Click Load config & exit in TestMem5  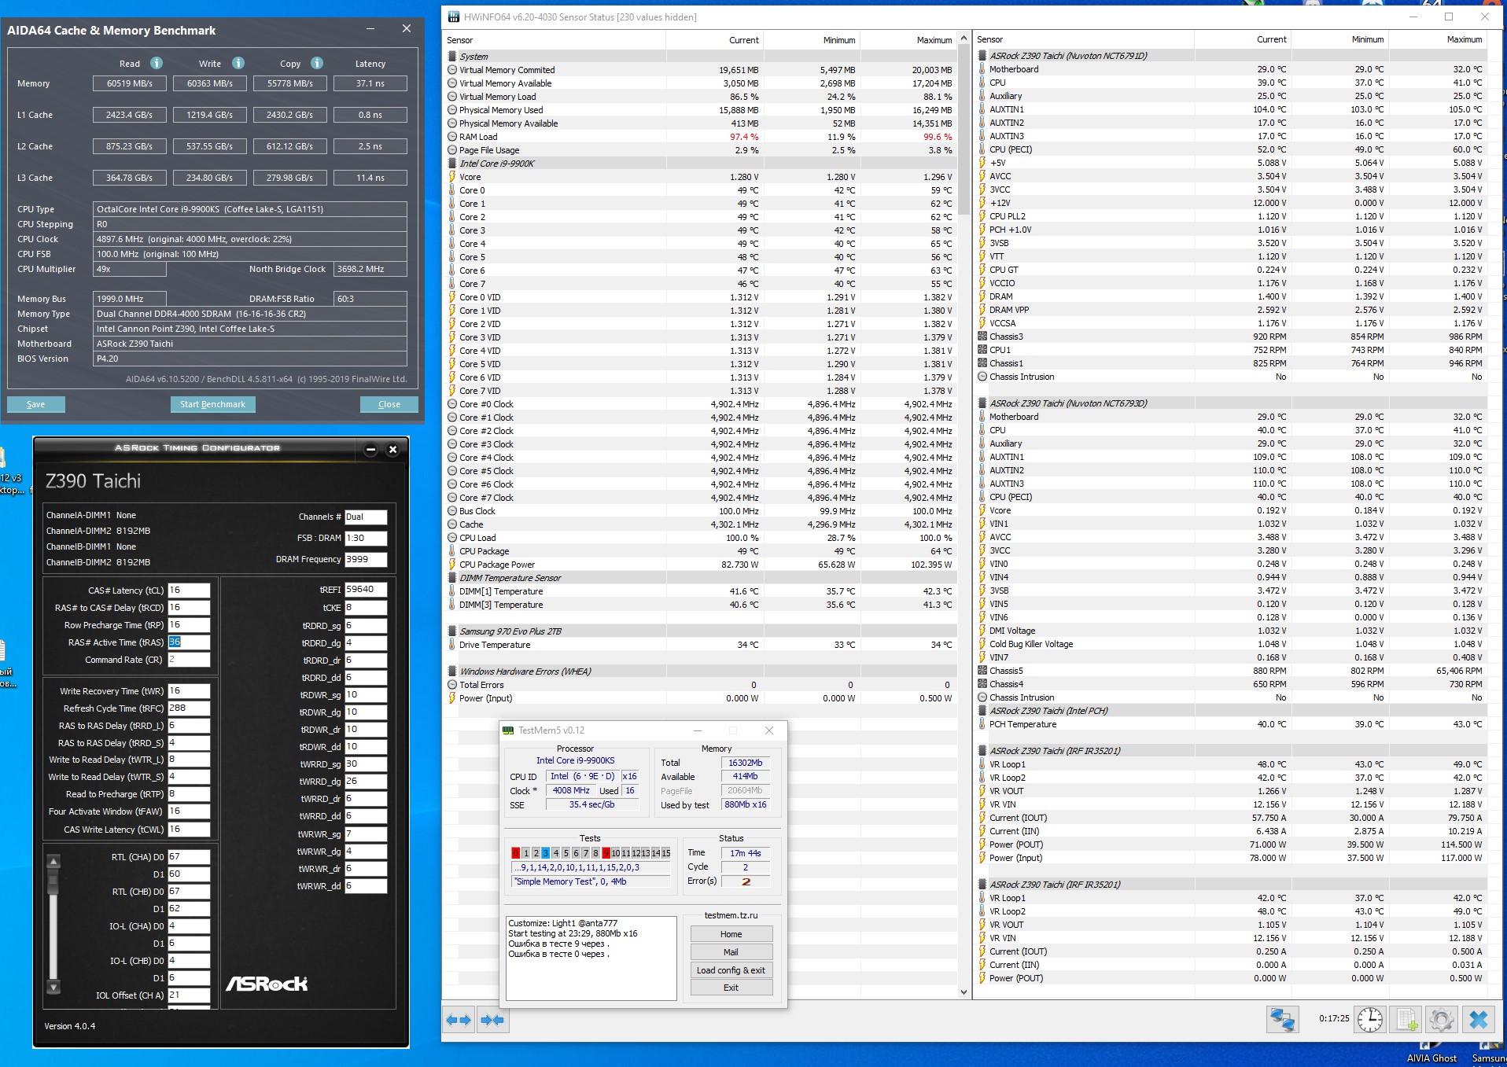(x=731, y=970)
